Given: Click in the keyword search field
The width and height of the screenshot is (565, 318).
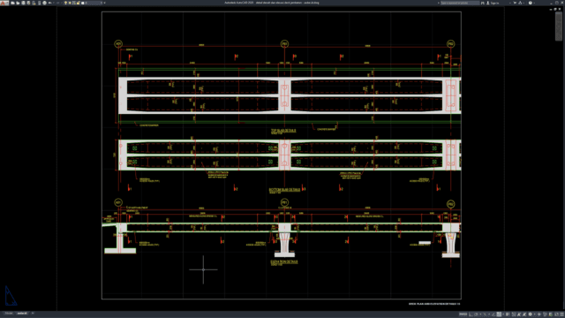Looking at the screenshot, I should point(460,3).
